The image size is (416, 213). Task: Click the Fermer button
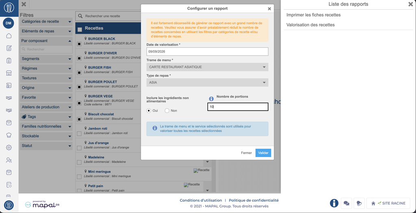pos(246,153)
